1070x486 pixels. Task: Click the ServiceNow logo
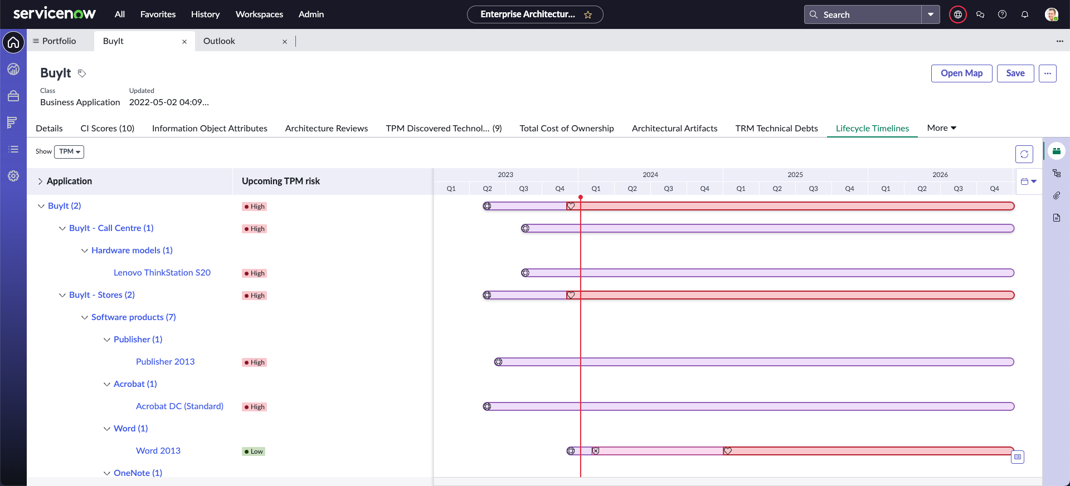click(x=54, y=14)
